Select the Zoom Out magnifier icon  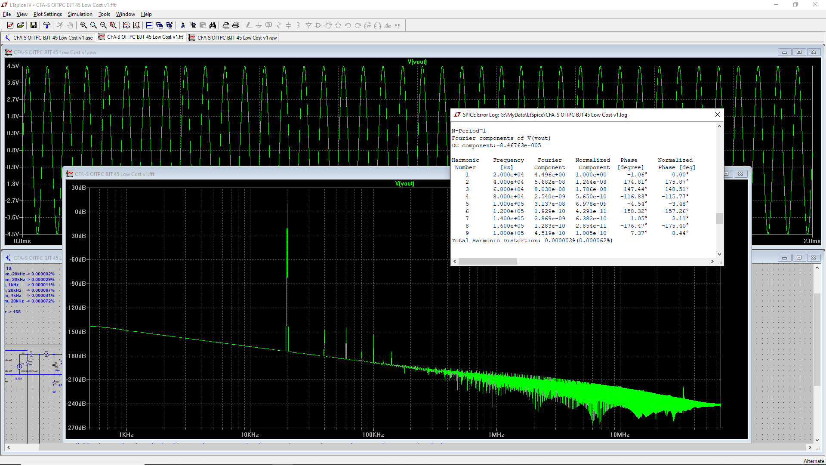tap(103, 25)
